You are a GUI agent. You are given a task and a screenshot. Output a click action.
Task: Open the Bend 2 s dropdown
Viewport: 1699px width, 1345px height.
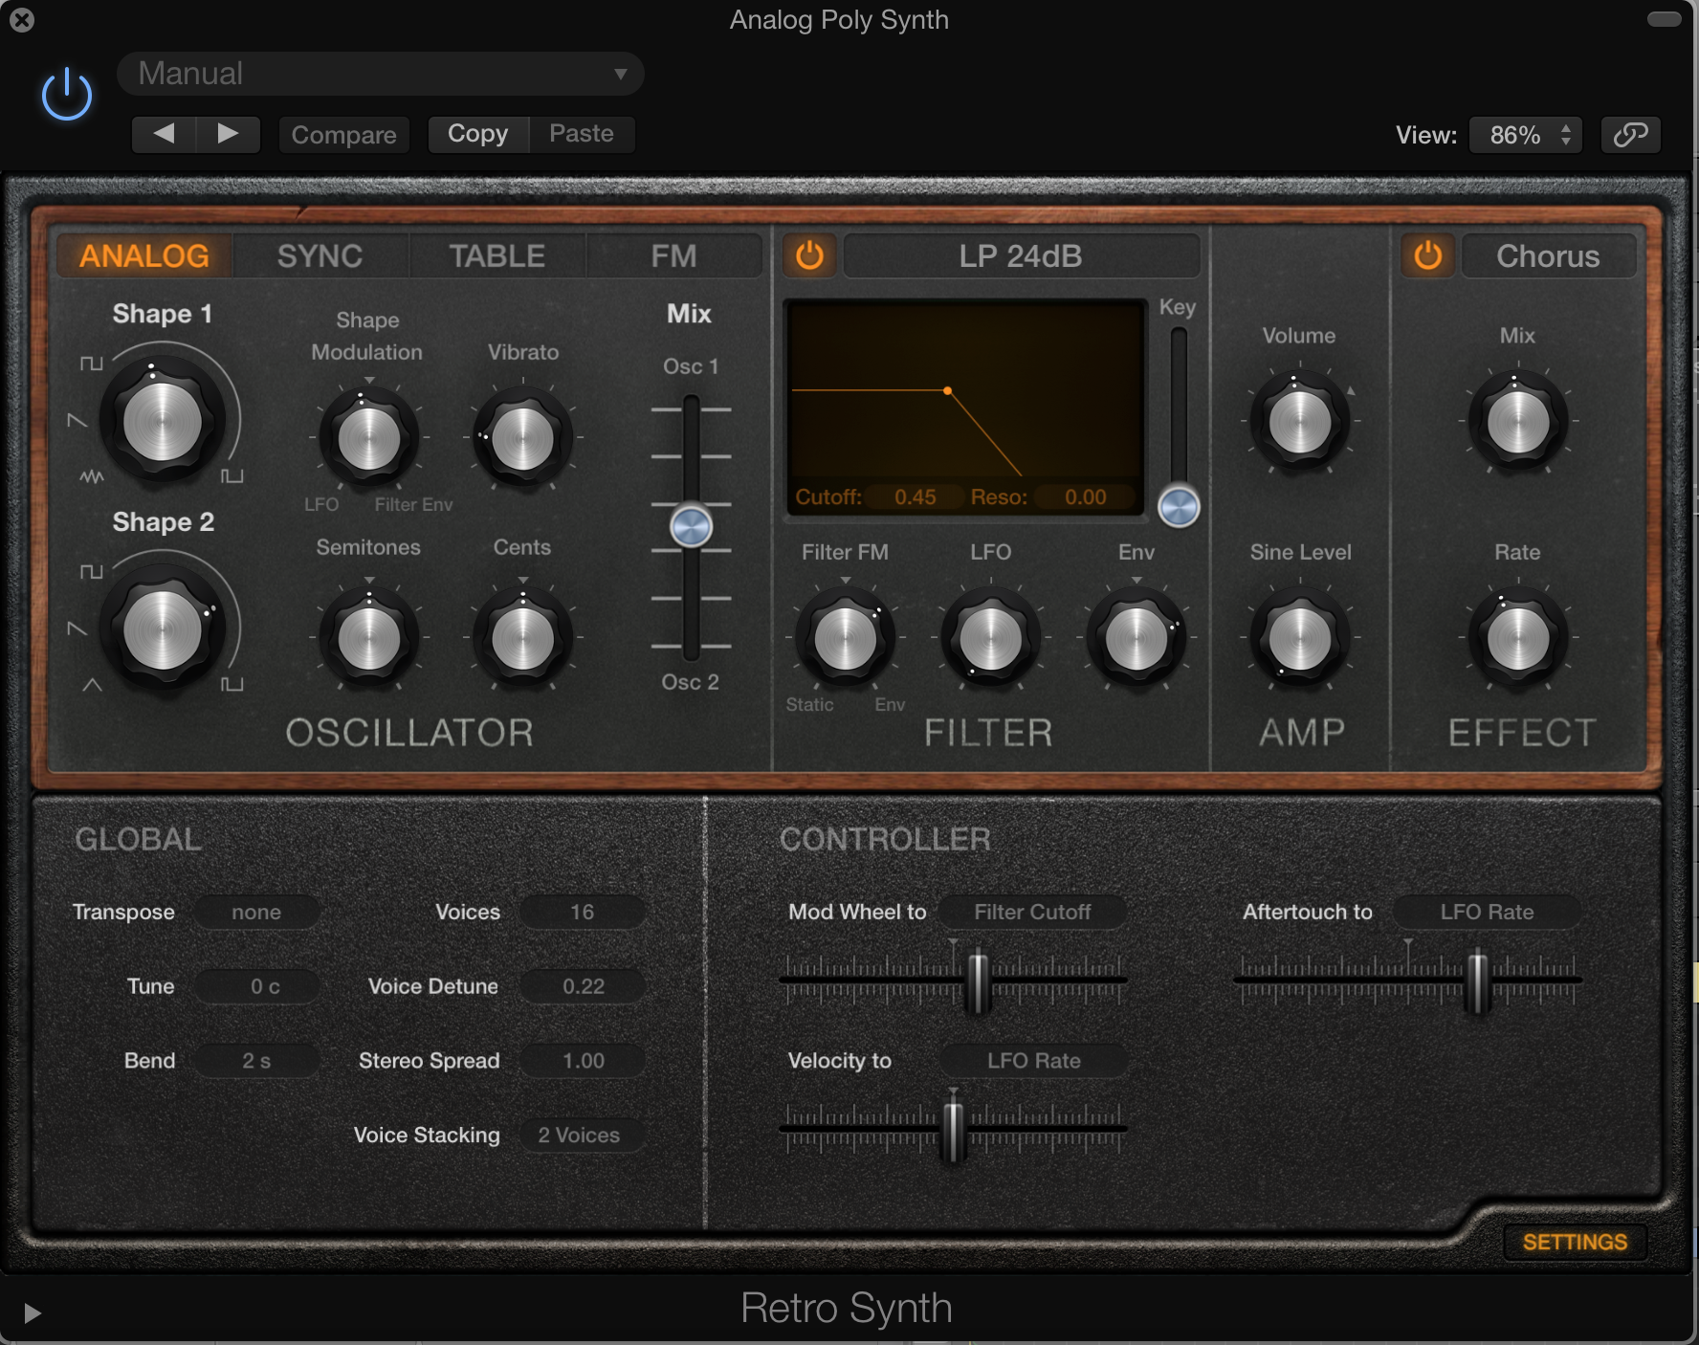[256, 1061]
